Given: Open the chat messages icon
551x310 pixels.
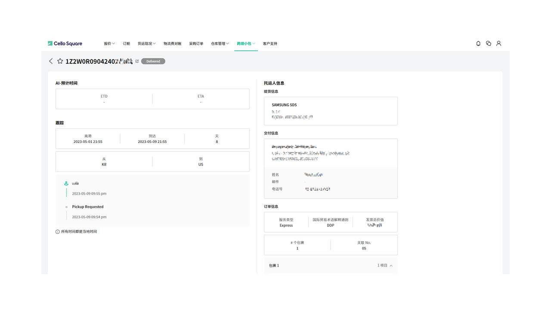Looking at the screenshot, I should [489, 43].
